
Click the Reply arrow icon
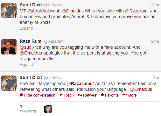tap(61, 95)
